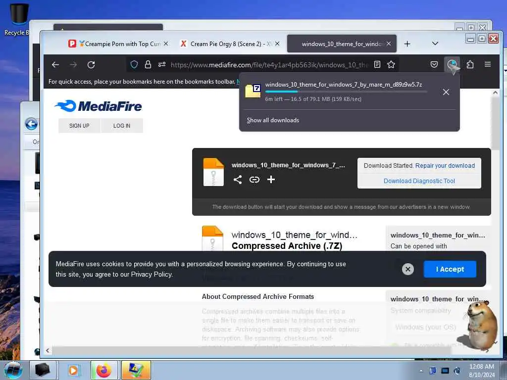Open a new browser tab
This screenshot has height=380, width=507.
(407, 44)
